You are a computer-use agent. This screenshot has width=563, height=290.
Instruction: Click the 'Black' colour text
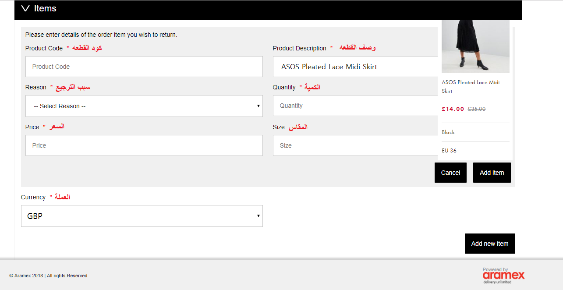point(448,132)
